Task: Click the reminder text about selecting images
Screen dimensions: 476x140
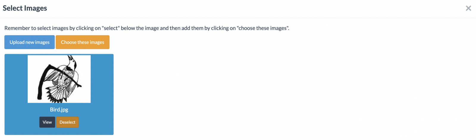Action: [x=147, y=28]
